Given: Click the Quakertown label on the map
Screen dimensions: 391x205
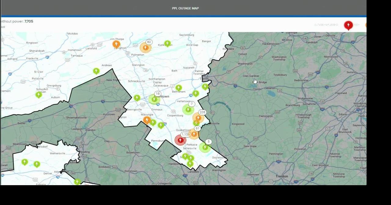Looking at the screenshot, I should 183,130.
